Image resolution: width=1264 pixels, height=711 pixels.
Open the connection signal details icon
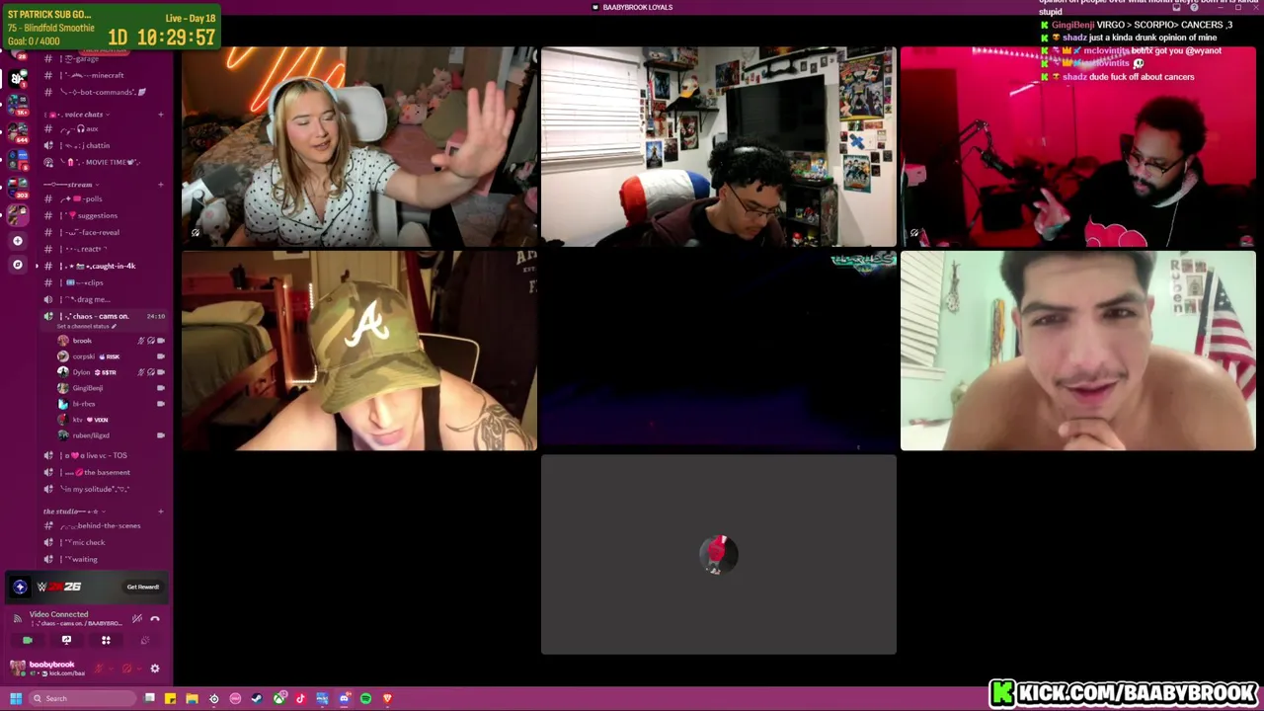(x=17, y=618)
